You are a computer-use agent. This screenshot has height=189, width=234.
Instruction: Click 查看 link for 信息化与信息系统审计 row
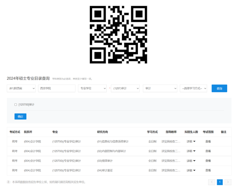[208, 141]
